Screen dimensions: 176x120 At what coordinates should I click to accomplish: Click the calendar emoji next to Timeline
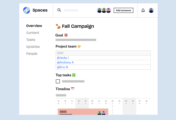(73, 89)
